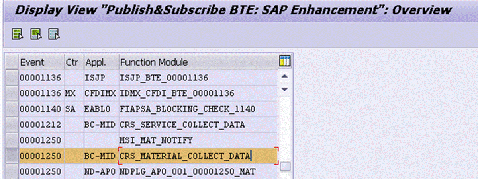Click the highlighted CRS_MATERIAL_COLLECT_DATA field
Viewport: 478px width, 179px height.
(198, 156)
